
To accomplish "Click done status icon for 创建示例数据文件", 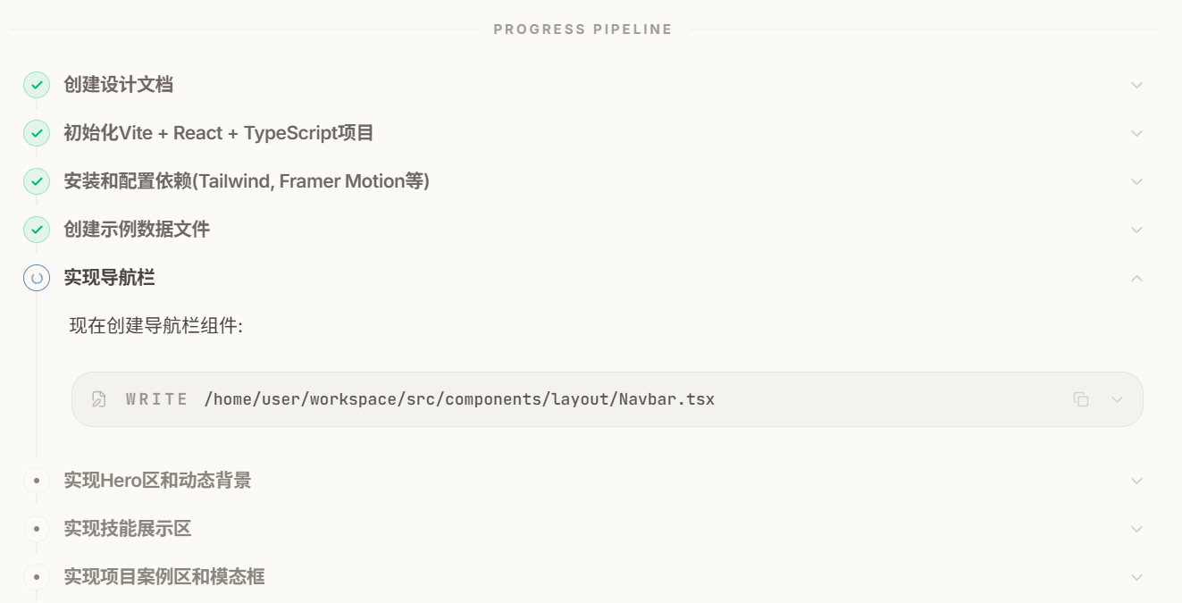I will 37,230.
